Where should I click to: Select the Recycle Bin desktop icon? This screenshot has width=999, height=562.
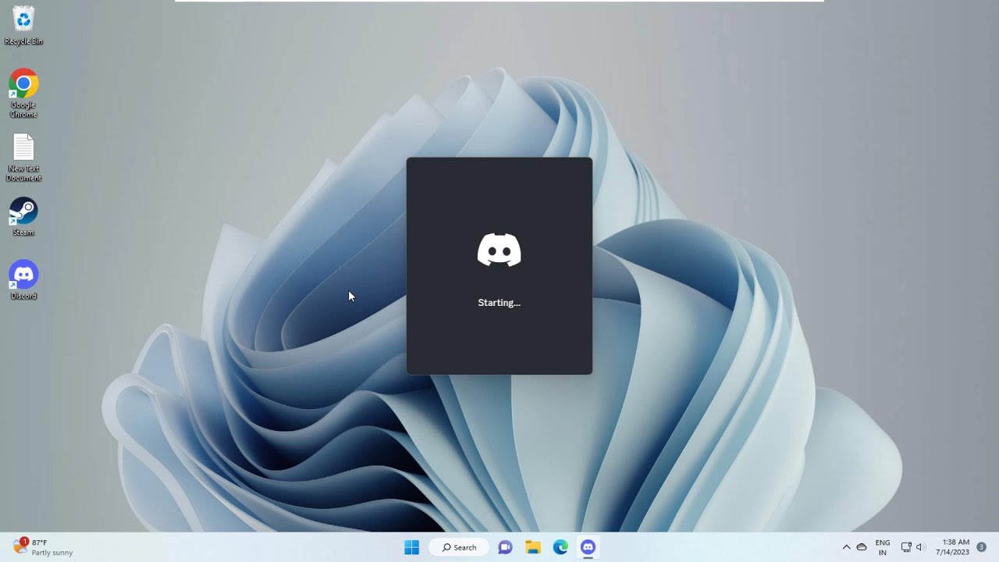[x=23, y=25]
